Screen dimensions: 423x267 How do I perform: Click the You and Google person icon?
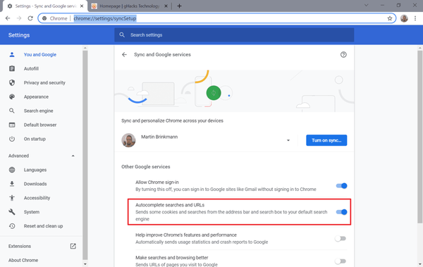pyautogui.click(x=12, y=54)
